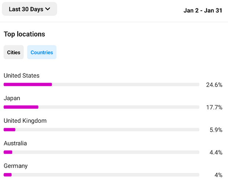Select the Countries tab
The image size is (228, 183).
click(42, 52)
